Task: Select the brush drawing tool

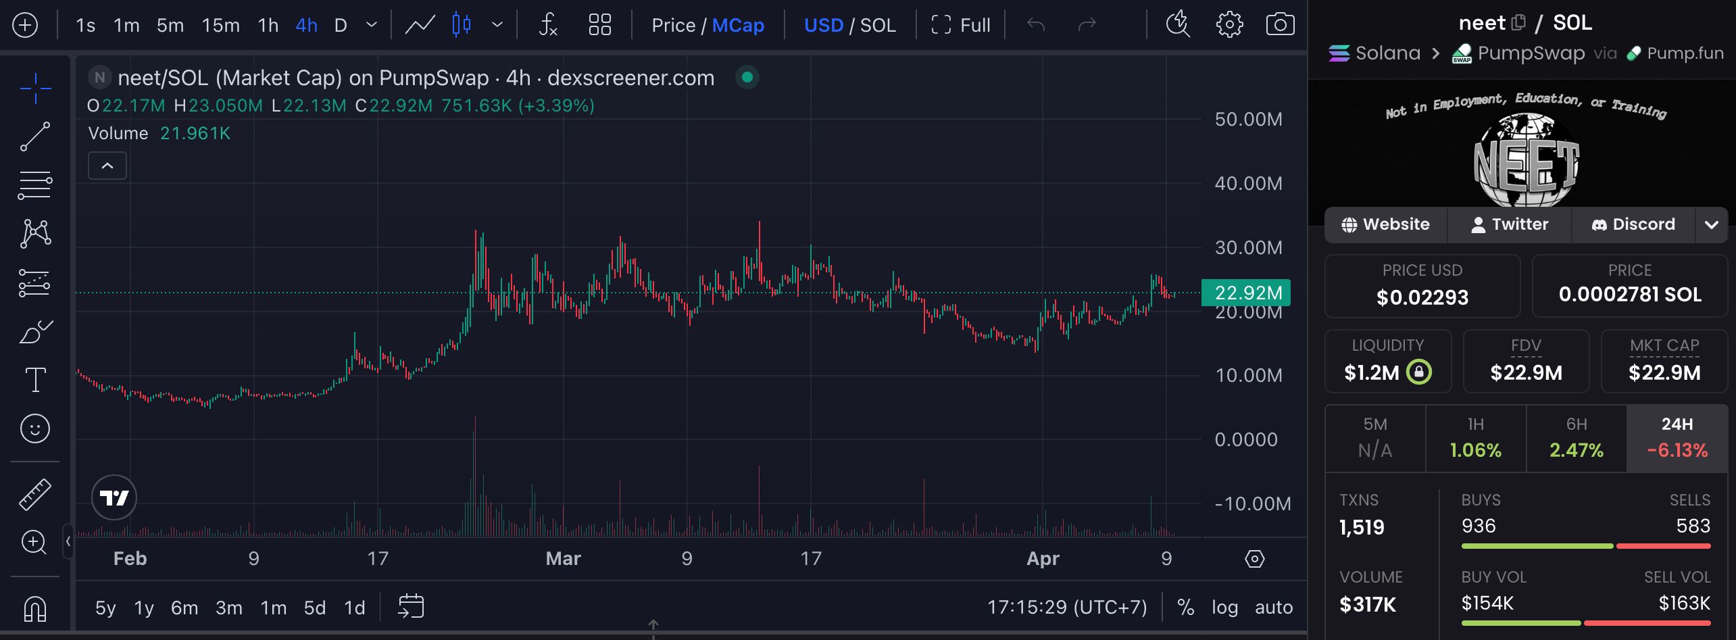Action: point(35,332)
